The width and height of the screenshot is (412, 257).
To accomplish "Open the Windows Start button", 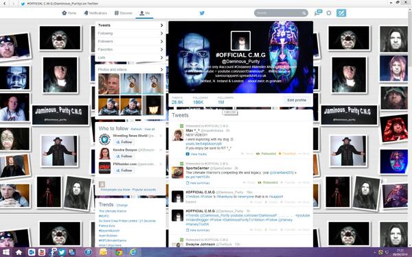I will [x=5, y=252].
